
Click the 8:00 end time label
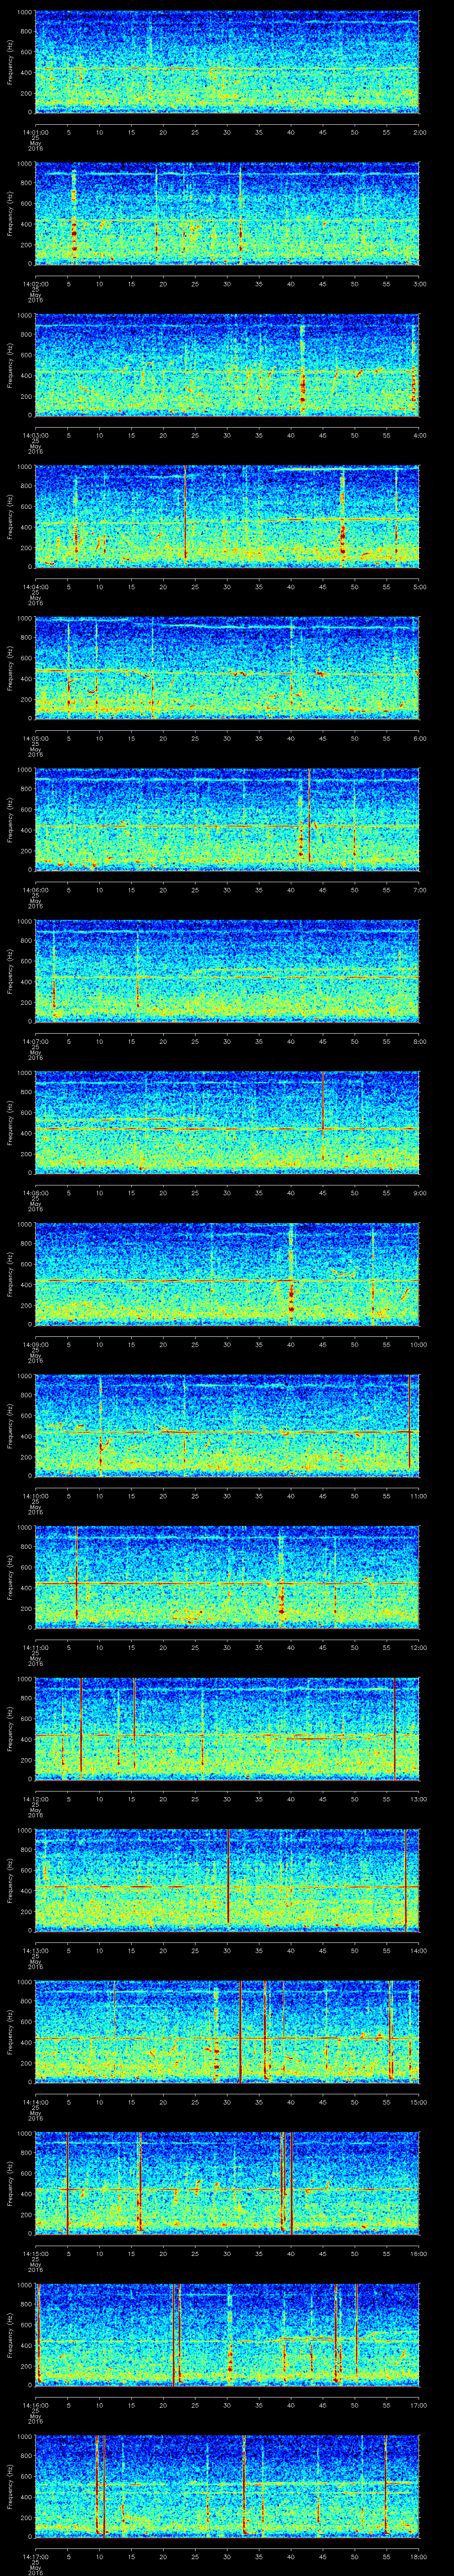point(419,1043)
